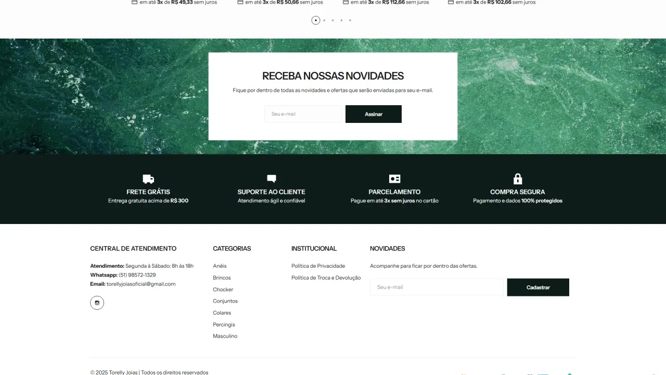Click the Compra Segura title text
The width and height of the screenshot is (666, 375).
coord(518,192)
